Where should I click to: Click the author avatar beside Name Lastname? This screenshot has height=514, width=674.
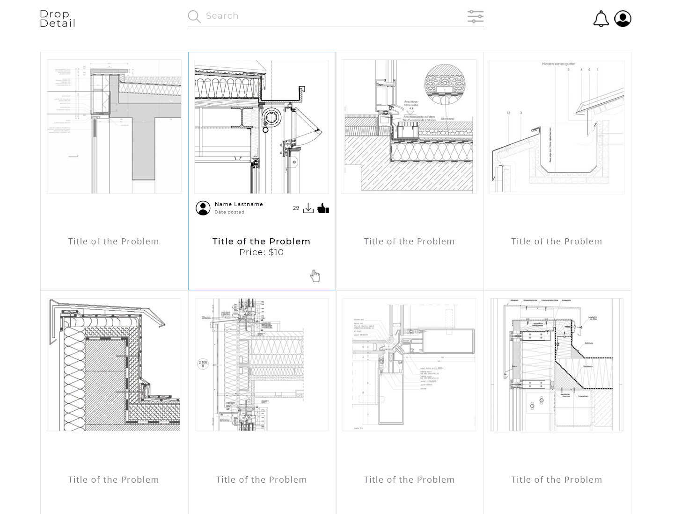203,208
